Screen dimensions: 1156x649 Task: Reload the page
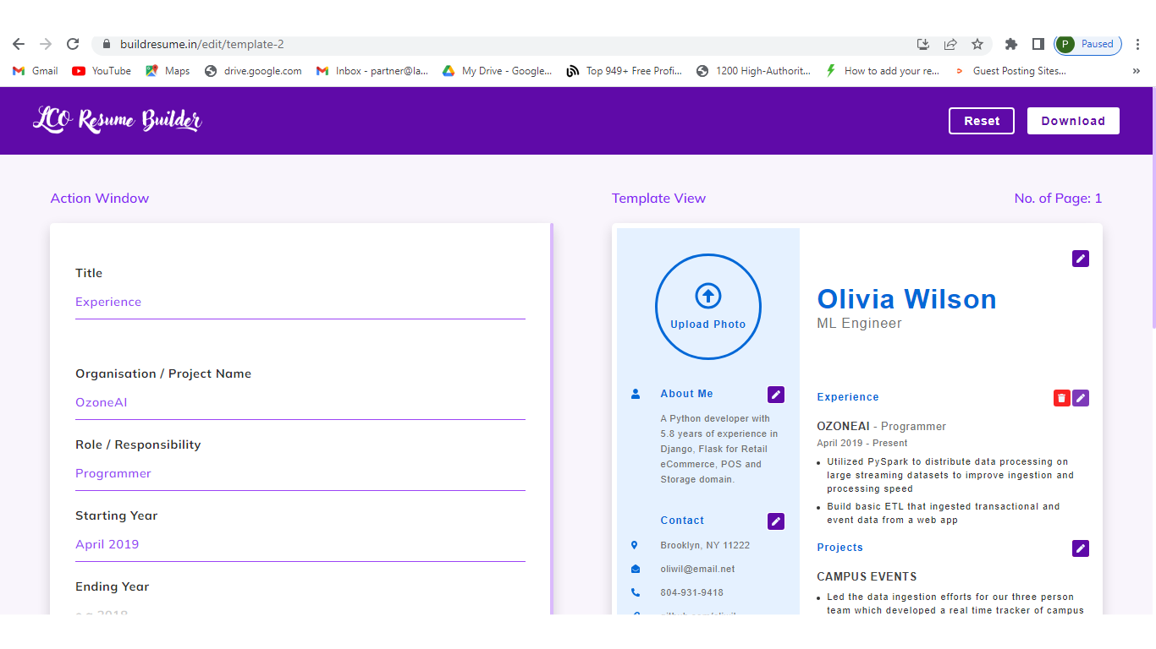click(x=73, y=44)
